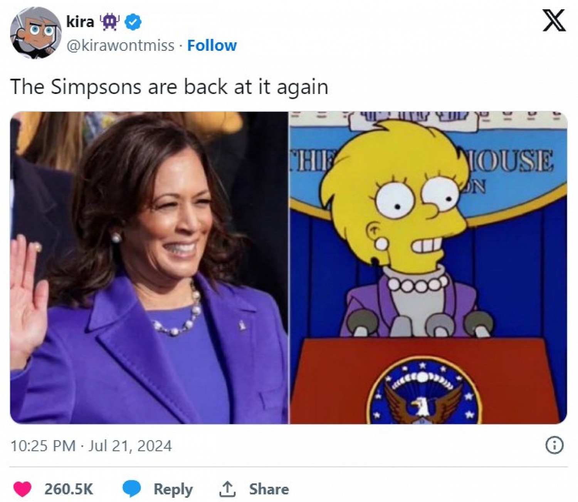578x502 pixels.
Task: Open the left photo of woman in purple
Action: [149, 268]
